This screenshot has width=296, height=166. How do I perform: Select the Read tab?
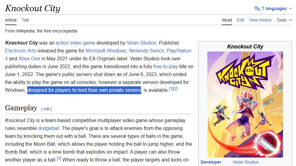click(227, 20)
